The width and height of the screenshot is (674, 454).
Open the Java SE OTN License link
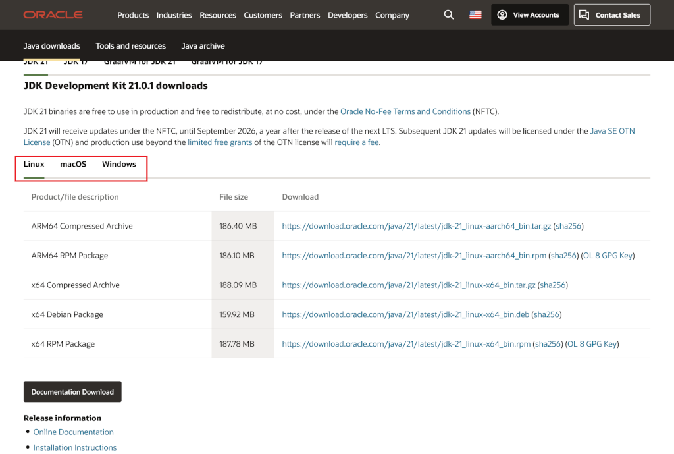pyautogui.click(x=612, y=131)
